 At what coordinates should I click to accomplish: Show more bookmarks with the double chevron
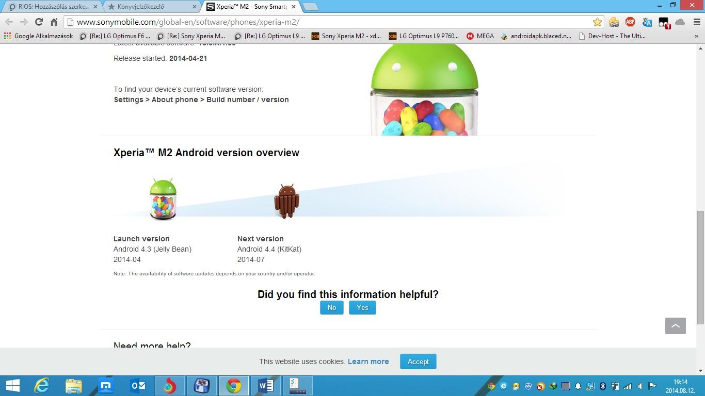[696, 36]
